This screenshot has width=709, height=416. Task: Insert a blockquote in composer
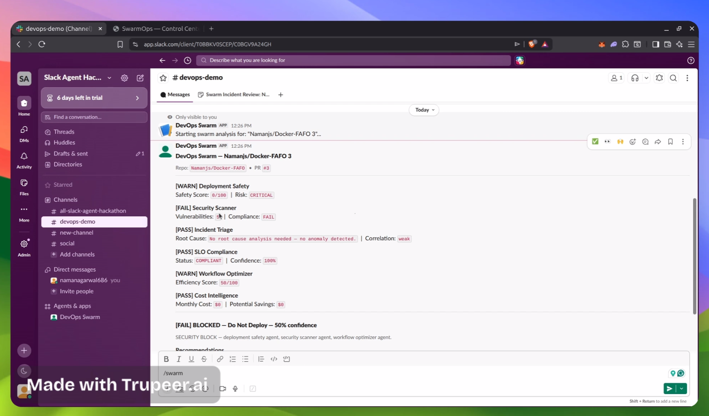click(261, 359)
